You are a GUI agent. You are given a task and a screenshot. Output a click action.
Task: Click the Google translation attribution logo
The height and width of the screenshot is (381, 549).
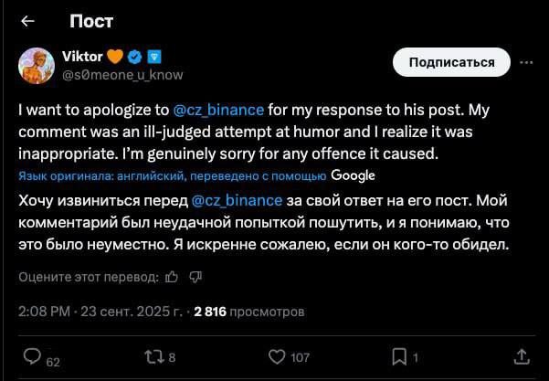[x=353, y=175]
